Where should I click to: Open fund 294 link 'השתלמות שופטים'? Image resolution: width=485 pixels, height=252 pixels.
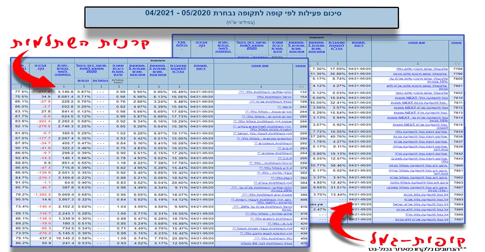(274, 153)
